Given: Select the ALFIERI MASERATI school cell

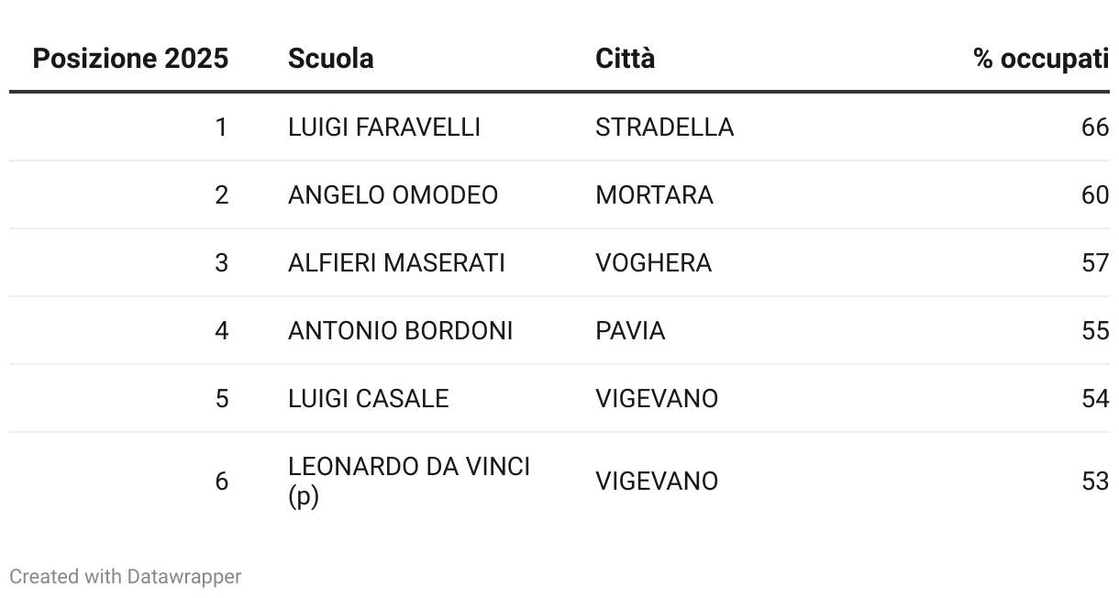Looking at the screenshot, I should [x=396, y=263].
